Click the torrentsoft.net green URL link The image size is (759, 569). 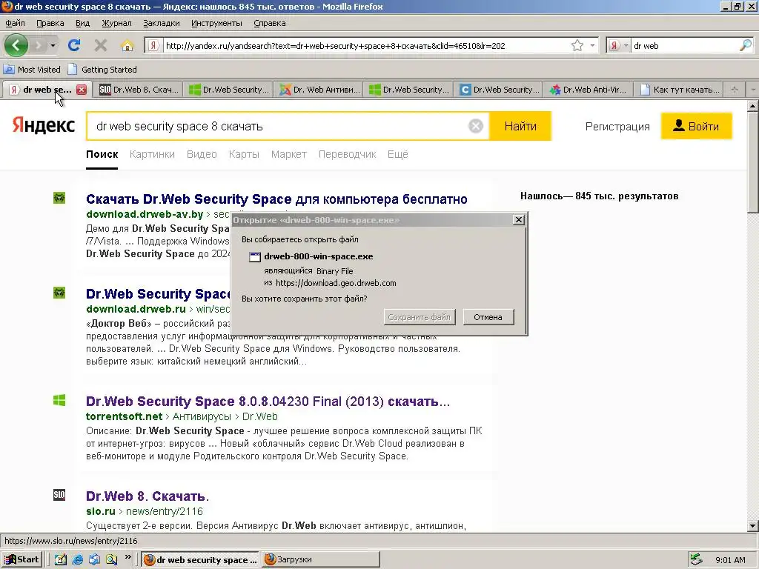click(124, 416)
